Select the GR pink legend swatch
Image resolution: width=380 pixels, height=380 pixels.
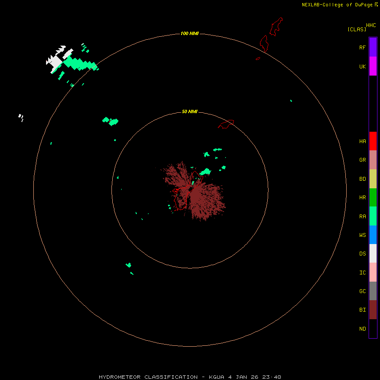click(x=373, y=160)
